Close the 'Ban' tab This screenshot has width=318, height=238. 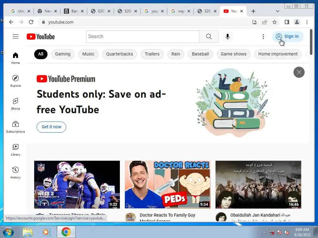click(82, 11)
